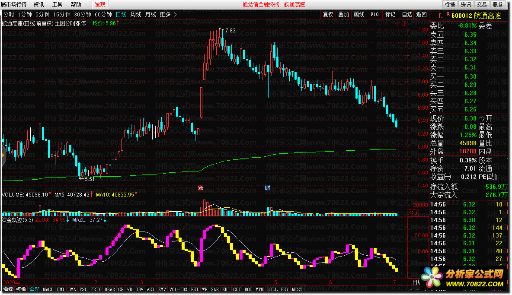Screen dimensions: 512x295
Task: Click the red square icon in chart corner
Action: coord(404,23)
